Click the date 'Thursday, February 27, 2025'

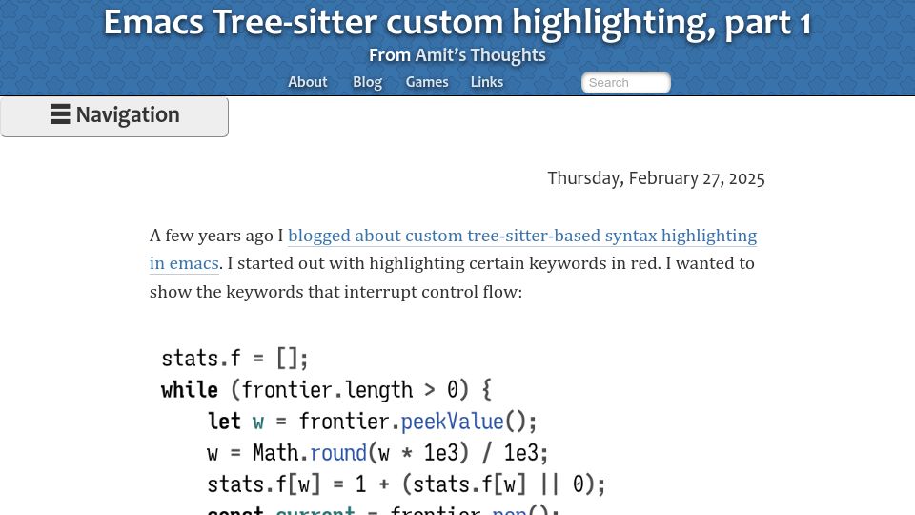[656, 178]
